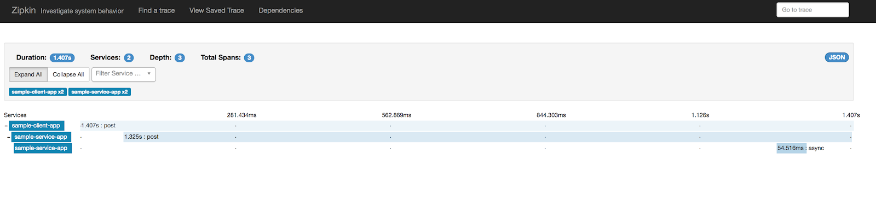Image resolution: width=876 pixels, height=224 pixels.
Task: Open the Dependencies page
Action: pyautogui.click(x=281, y=10)
